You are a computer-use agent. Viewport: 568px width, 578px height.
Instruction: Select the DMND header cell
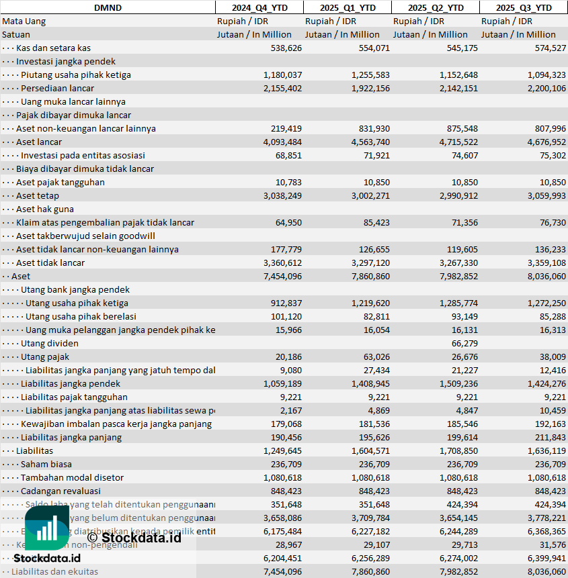108,7
